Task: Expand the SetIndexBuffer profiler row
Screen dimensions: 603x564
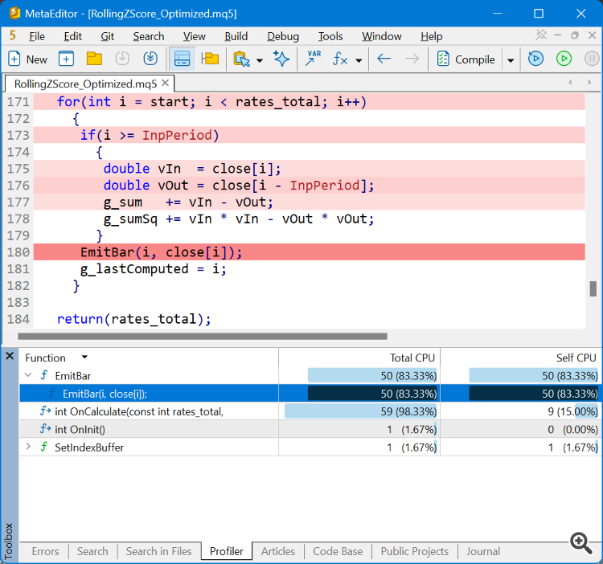Action: pos(28,447)
